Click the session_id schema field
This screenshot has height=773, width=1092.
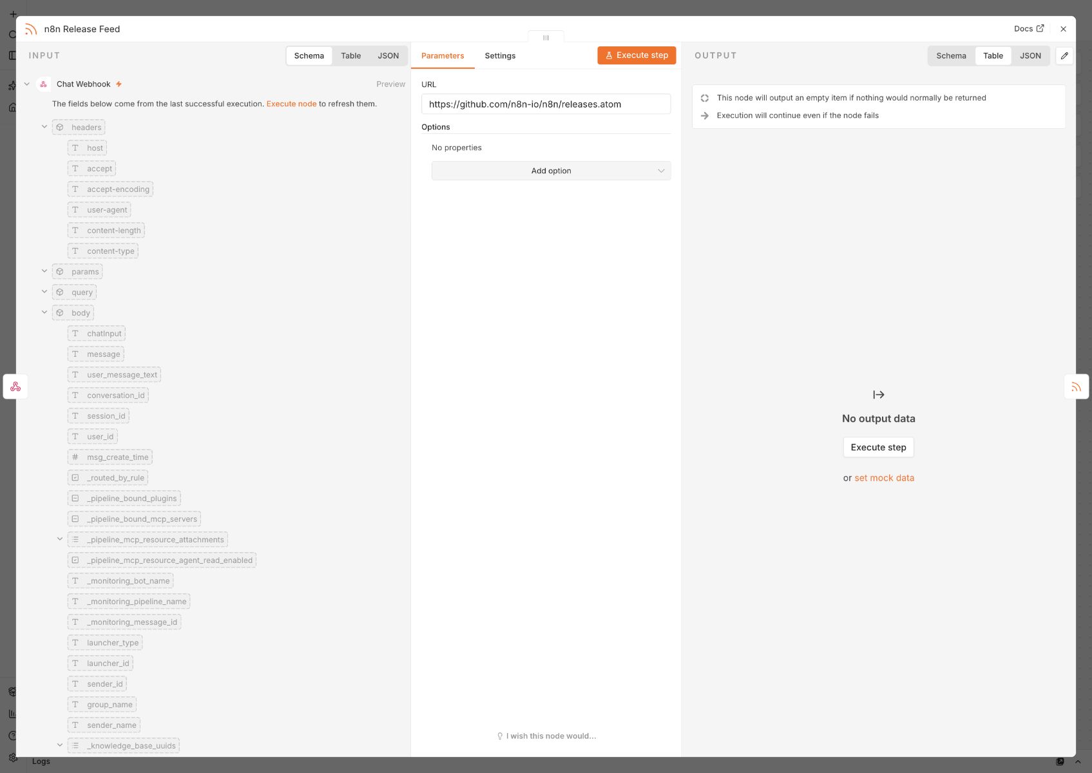99,416
